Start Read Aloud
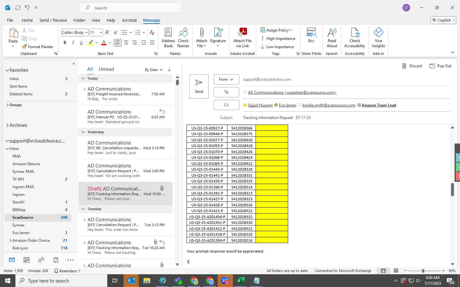Screen dimensions: 460x287 click(332, 38)
